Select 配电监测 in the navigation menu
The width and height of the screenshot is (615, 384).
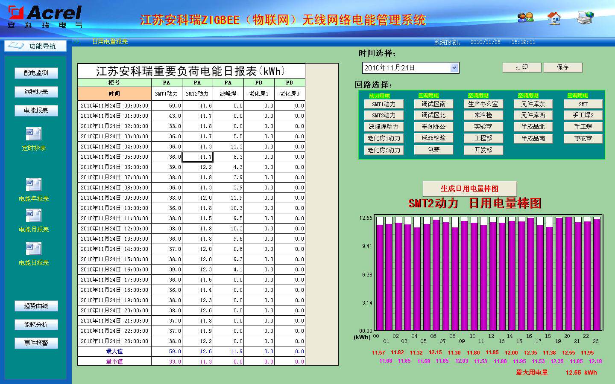pyautogui.click(x=36, y=73)
